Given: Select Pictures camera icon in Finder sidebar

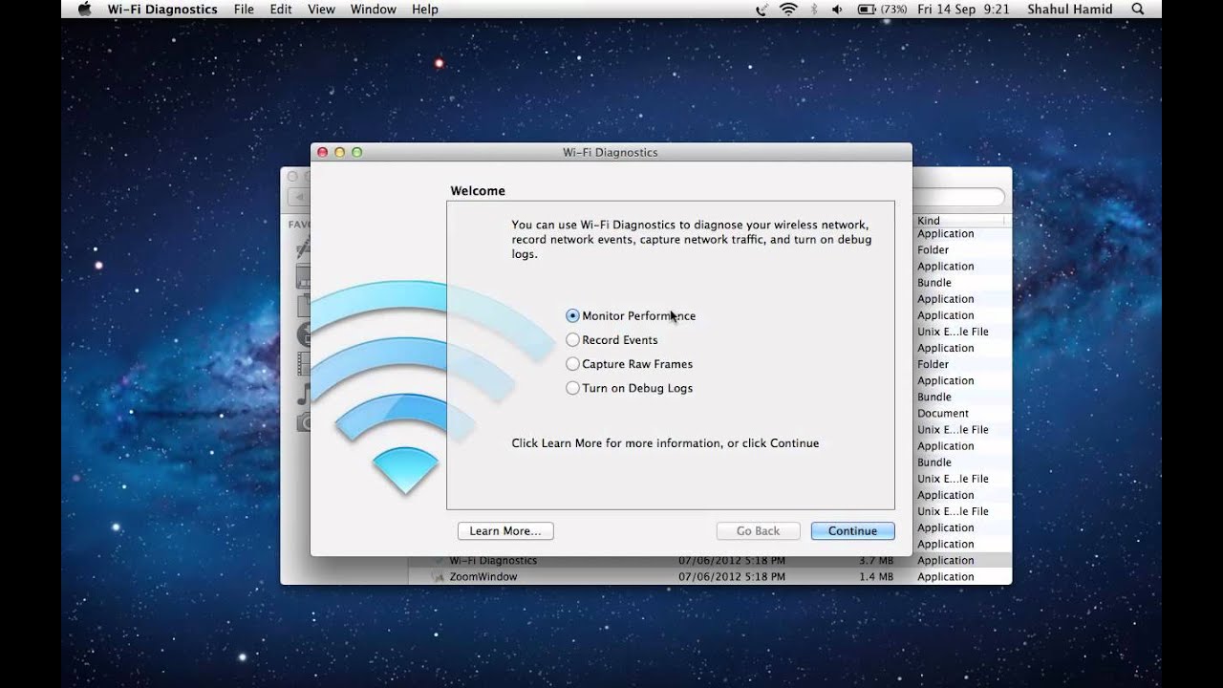Looking at the screenshot, I should [x=304, y=421].
